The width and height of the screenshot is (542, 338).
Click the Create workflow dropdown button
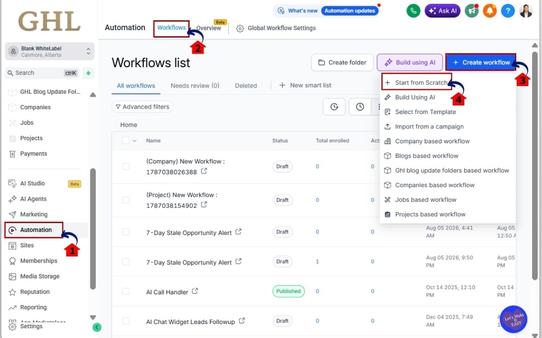pos(481,62)
